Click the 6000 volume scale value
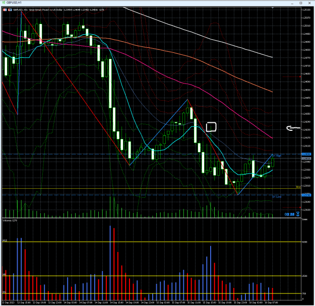The image size is (315, 306). [x=305, y=242]
